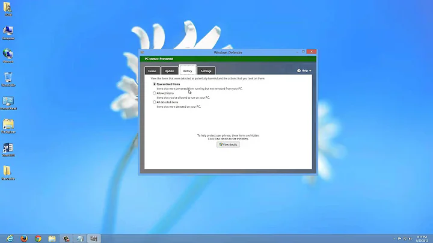Open the Word 2013 desktop shortcut
The image size is (433, 243).
[8, 150]
